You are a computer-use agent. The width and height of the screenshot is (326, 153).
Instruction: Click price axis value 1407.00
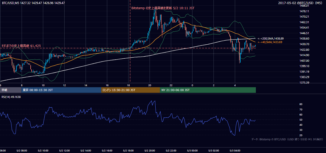(x=305, y=61)
